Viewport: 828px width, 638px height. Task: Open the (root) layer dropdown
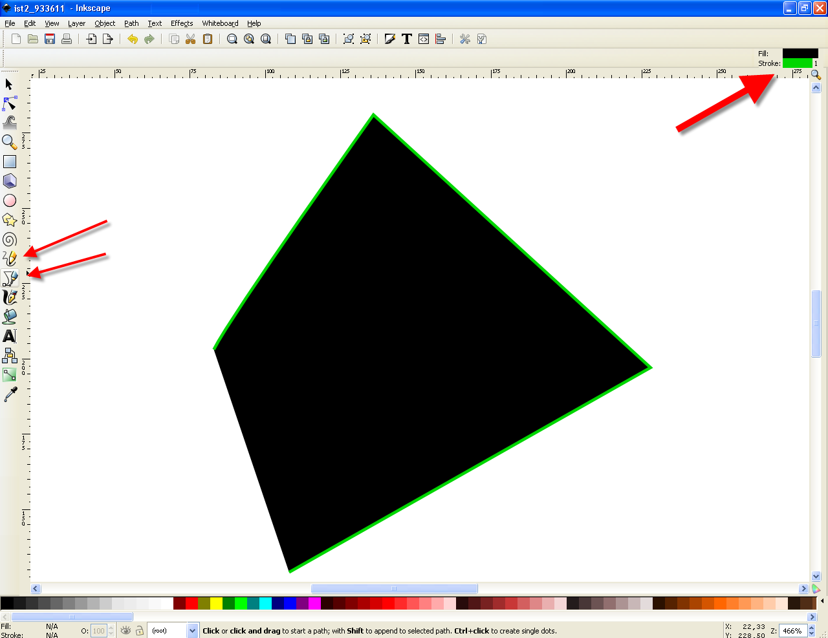point(191,630)
